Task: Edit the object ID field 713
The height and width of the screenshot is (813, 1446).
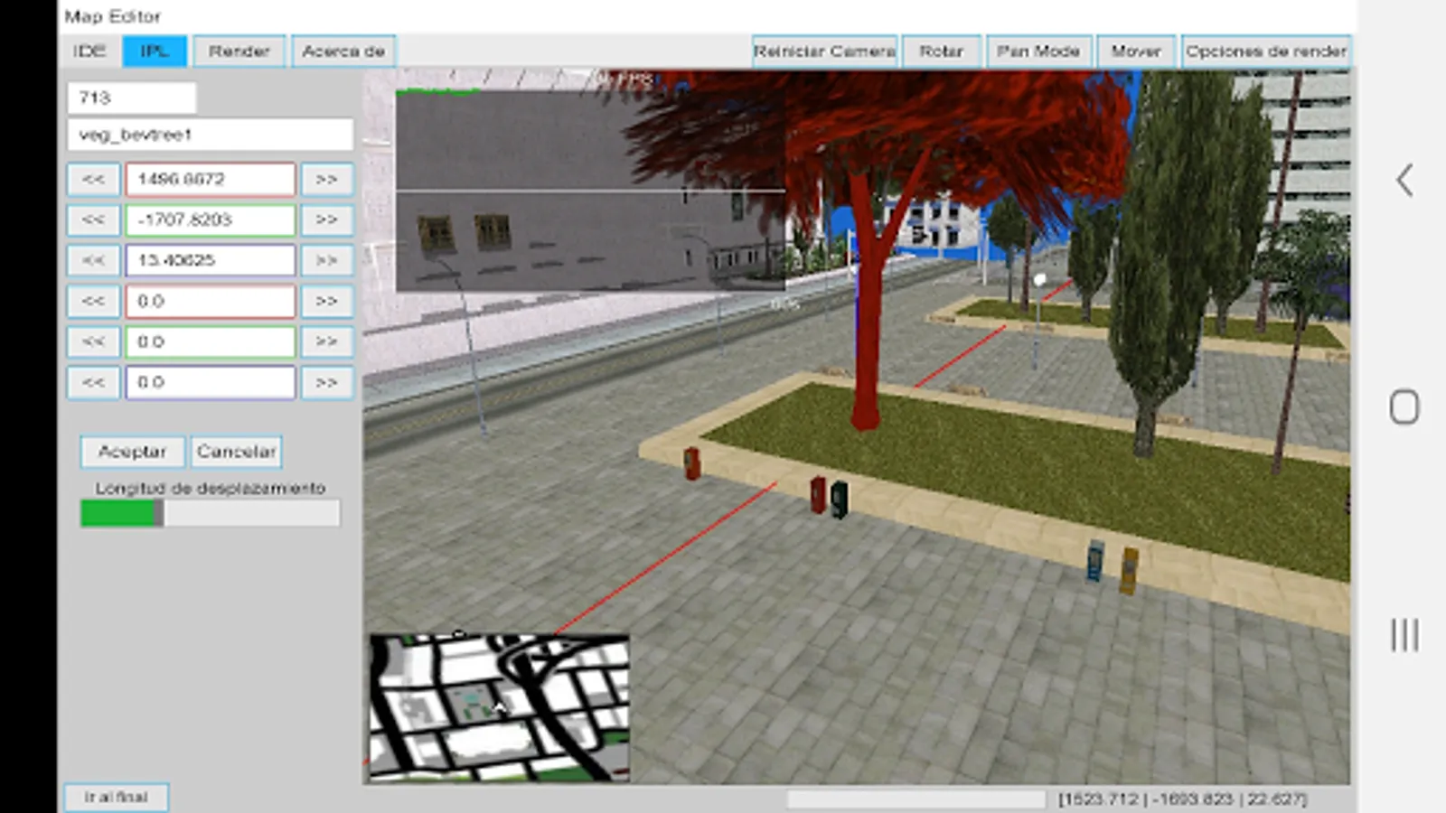Action: tap(132, 98)
